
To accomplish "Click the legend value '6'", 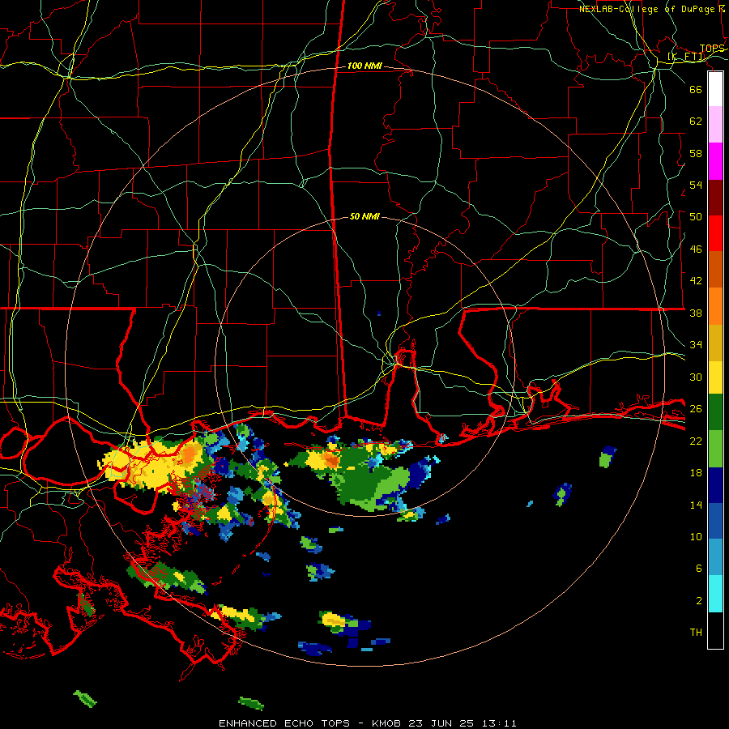I will pos(699,568).
